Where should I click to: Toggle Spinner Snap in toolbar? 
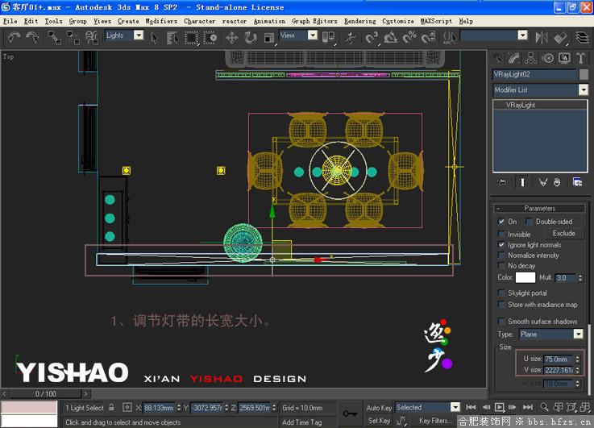click(x=428, y=38)
